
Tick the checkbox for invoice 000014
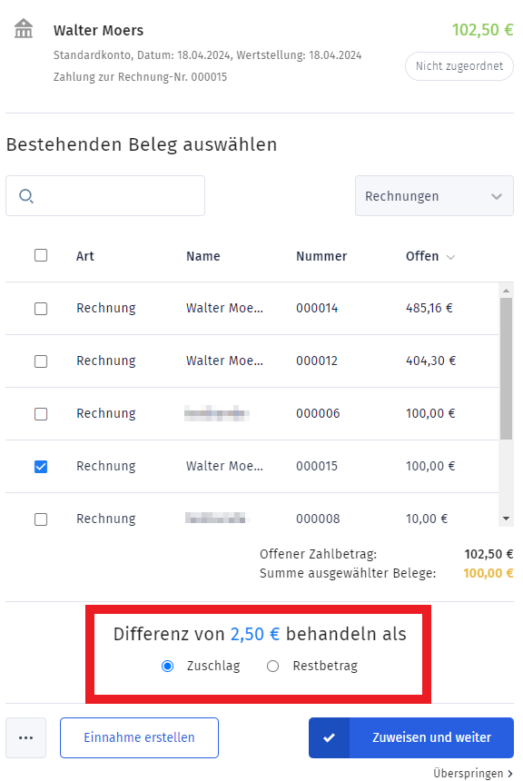point(41,309)
